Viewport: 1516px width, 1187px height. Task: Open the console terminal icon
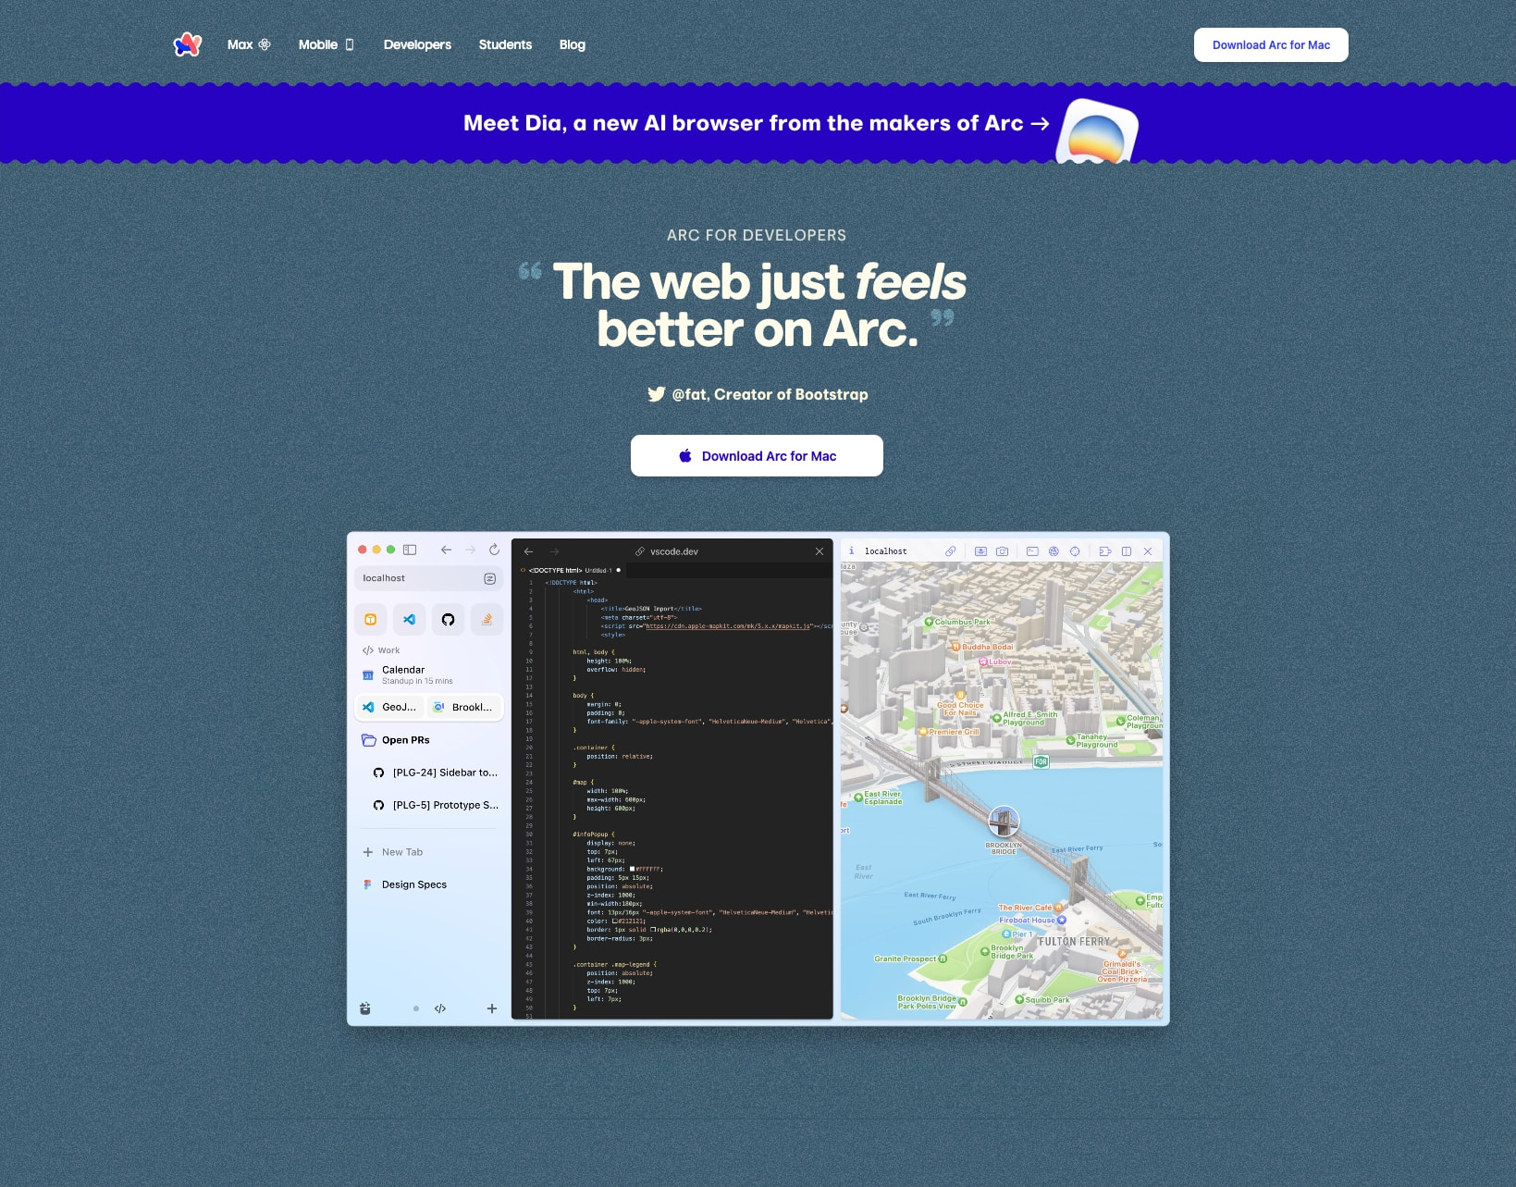pyautogui.click(x=1032, y=551)
